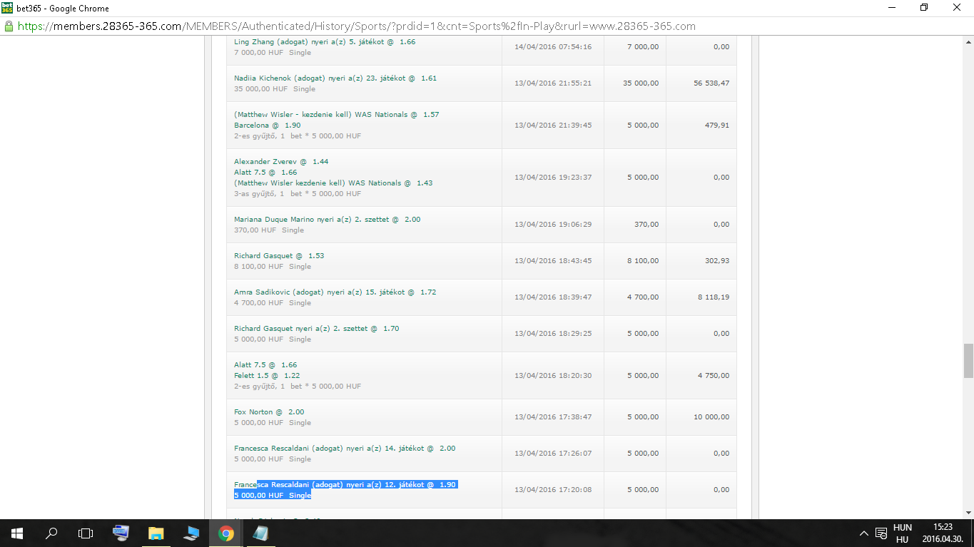Image resolution: width=974 pixels, height=547 pixels.
Task: Open the HUN language indicator
Action: coord(902,528)
